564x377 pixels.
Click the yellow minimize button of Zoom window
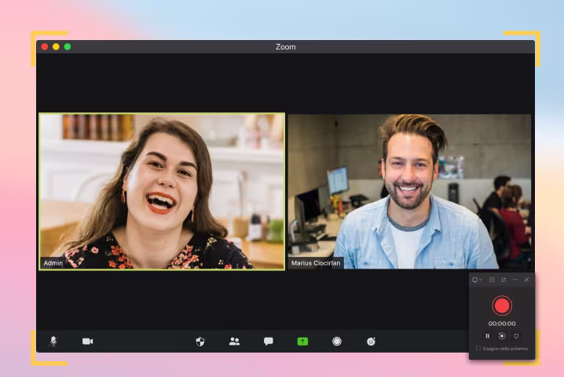click(x=56, y=47)
